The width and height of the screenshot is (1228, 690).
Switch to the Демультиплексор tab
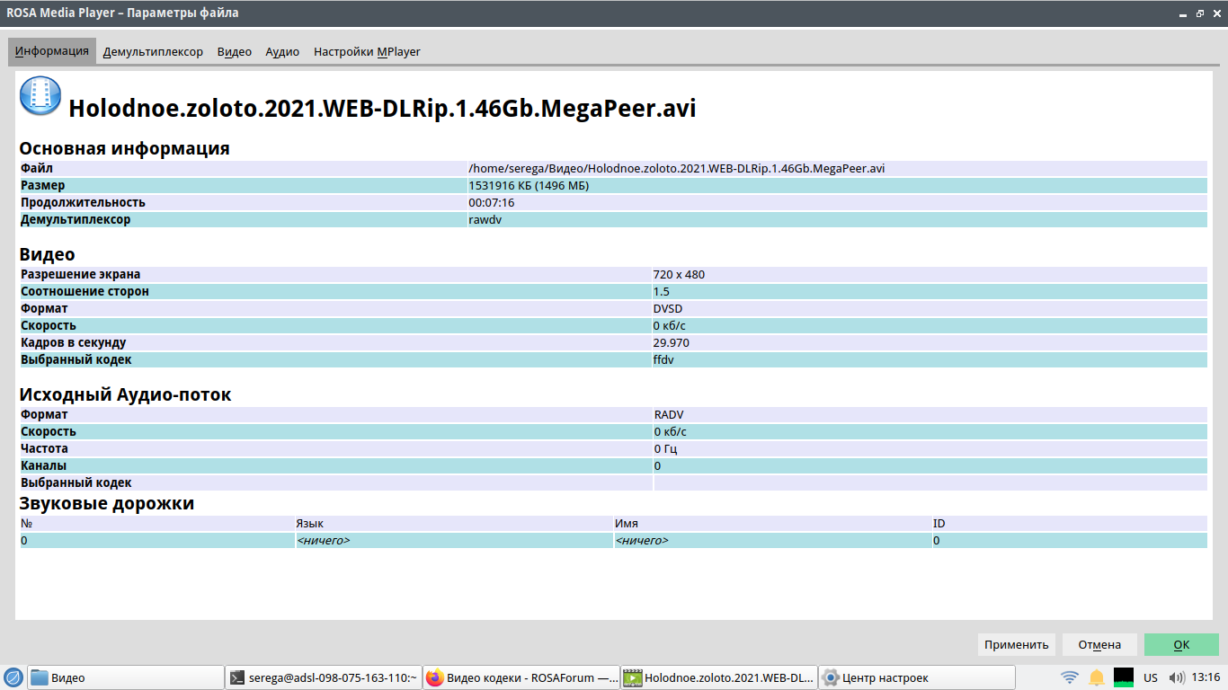[153, 52]
